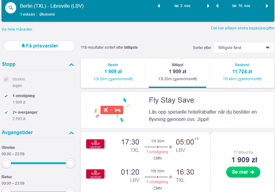The image size is (275, 192).
Task: Open Vis hele måneden link
Action: pos(17,29)
